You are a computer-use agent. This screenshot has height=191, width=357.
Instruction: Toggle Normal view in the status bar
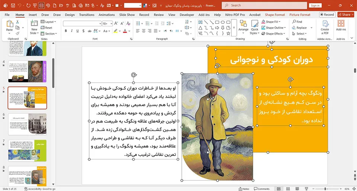coord(279,189)
